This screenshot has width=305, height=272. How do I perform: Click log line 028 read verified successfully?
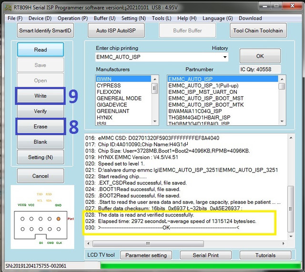coord(140,215)
